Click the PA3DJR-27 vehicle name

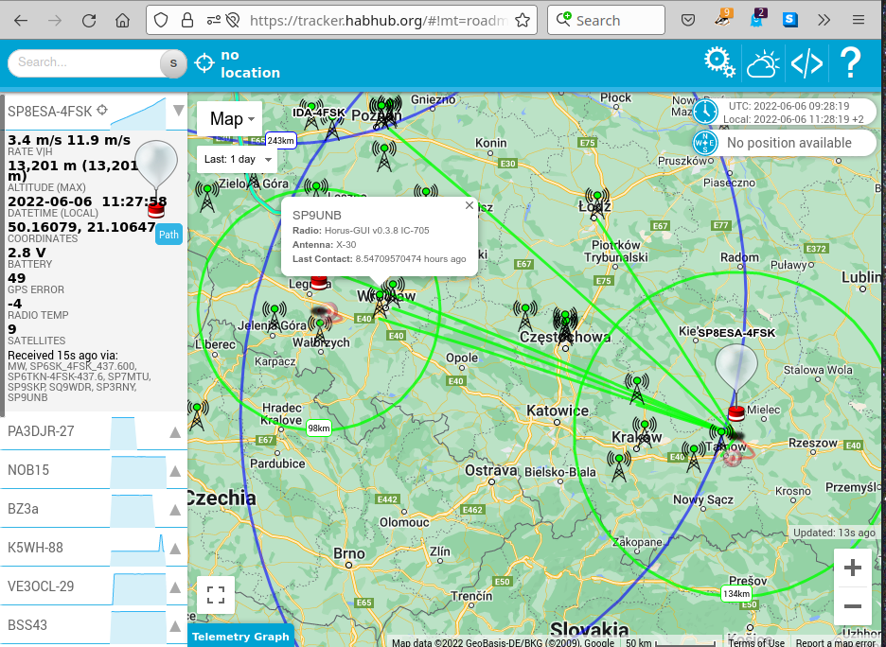click(x=41, y=431)
